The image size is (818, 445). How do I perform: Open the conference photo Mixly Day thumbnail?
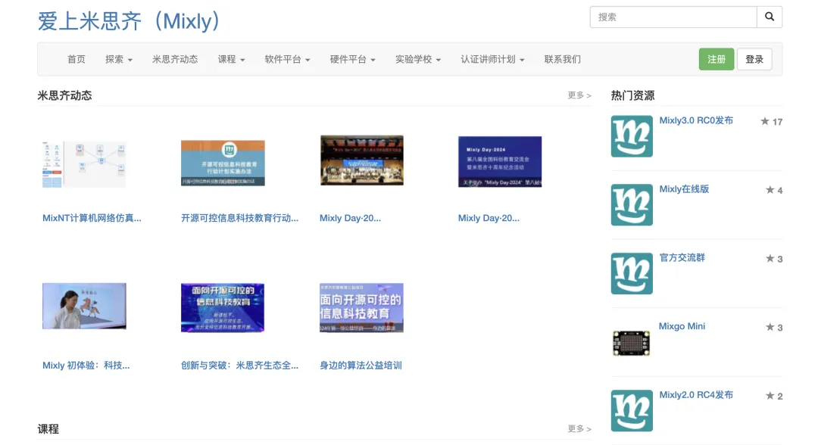pos(361,160)
